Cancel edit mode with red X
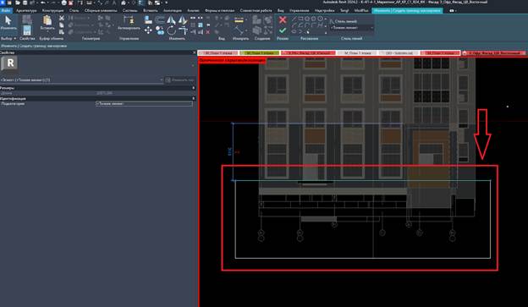This screenshot has width=528, height=307. pyautogui.click(x=283, y=19)
